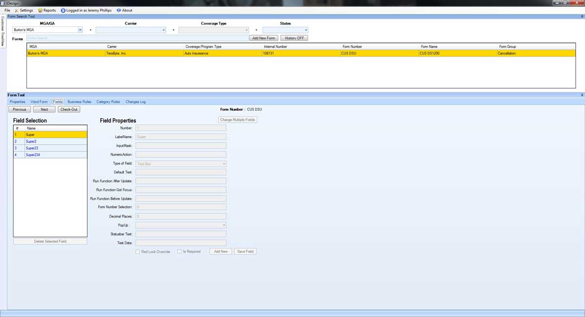
Task: Select the Super234 field row
Action: [x=50, y=155]
